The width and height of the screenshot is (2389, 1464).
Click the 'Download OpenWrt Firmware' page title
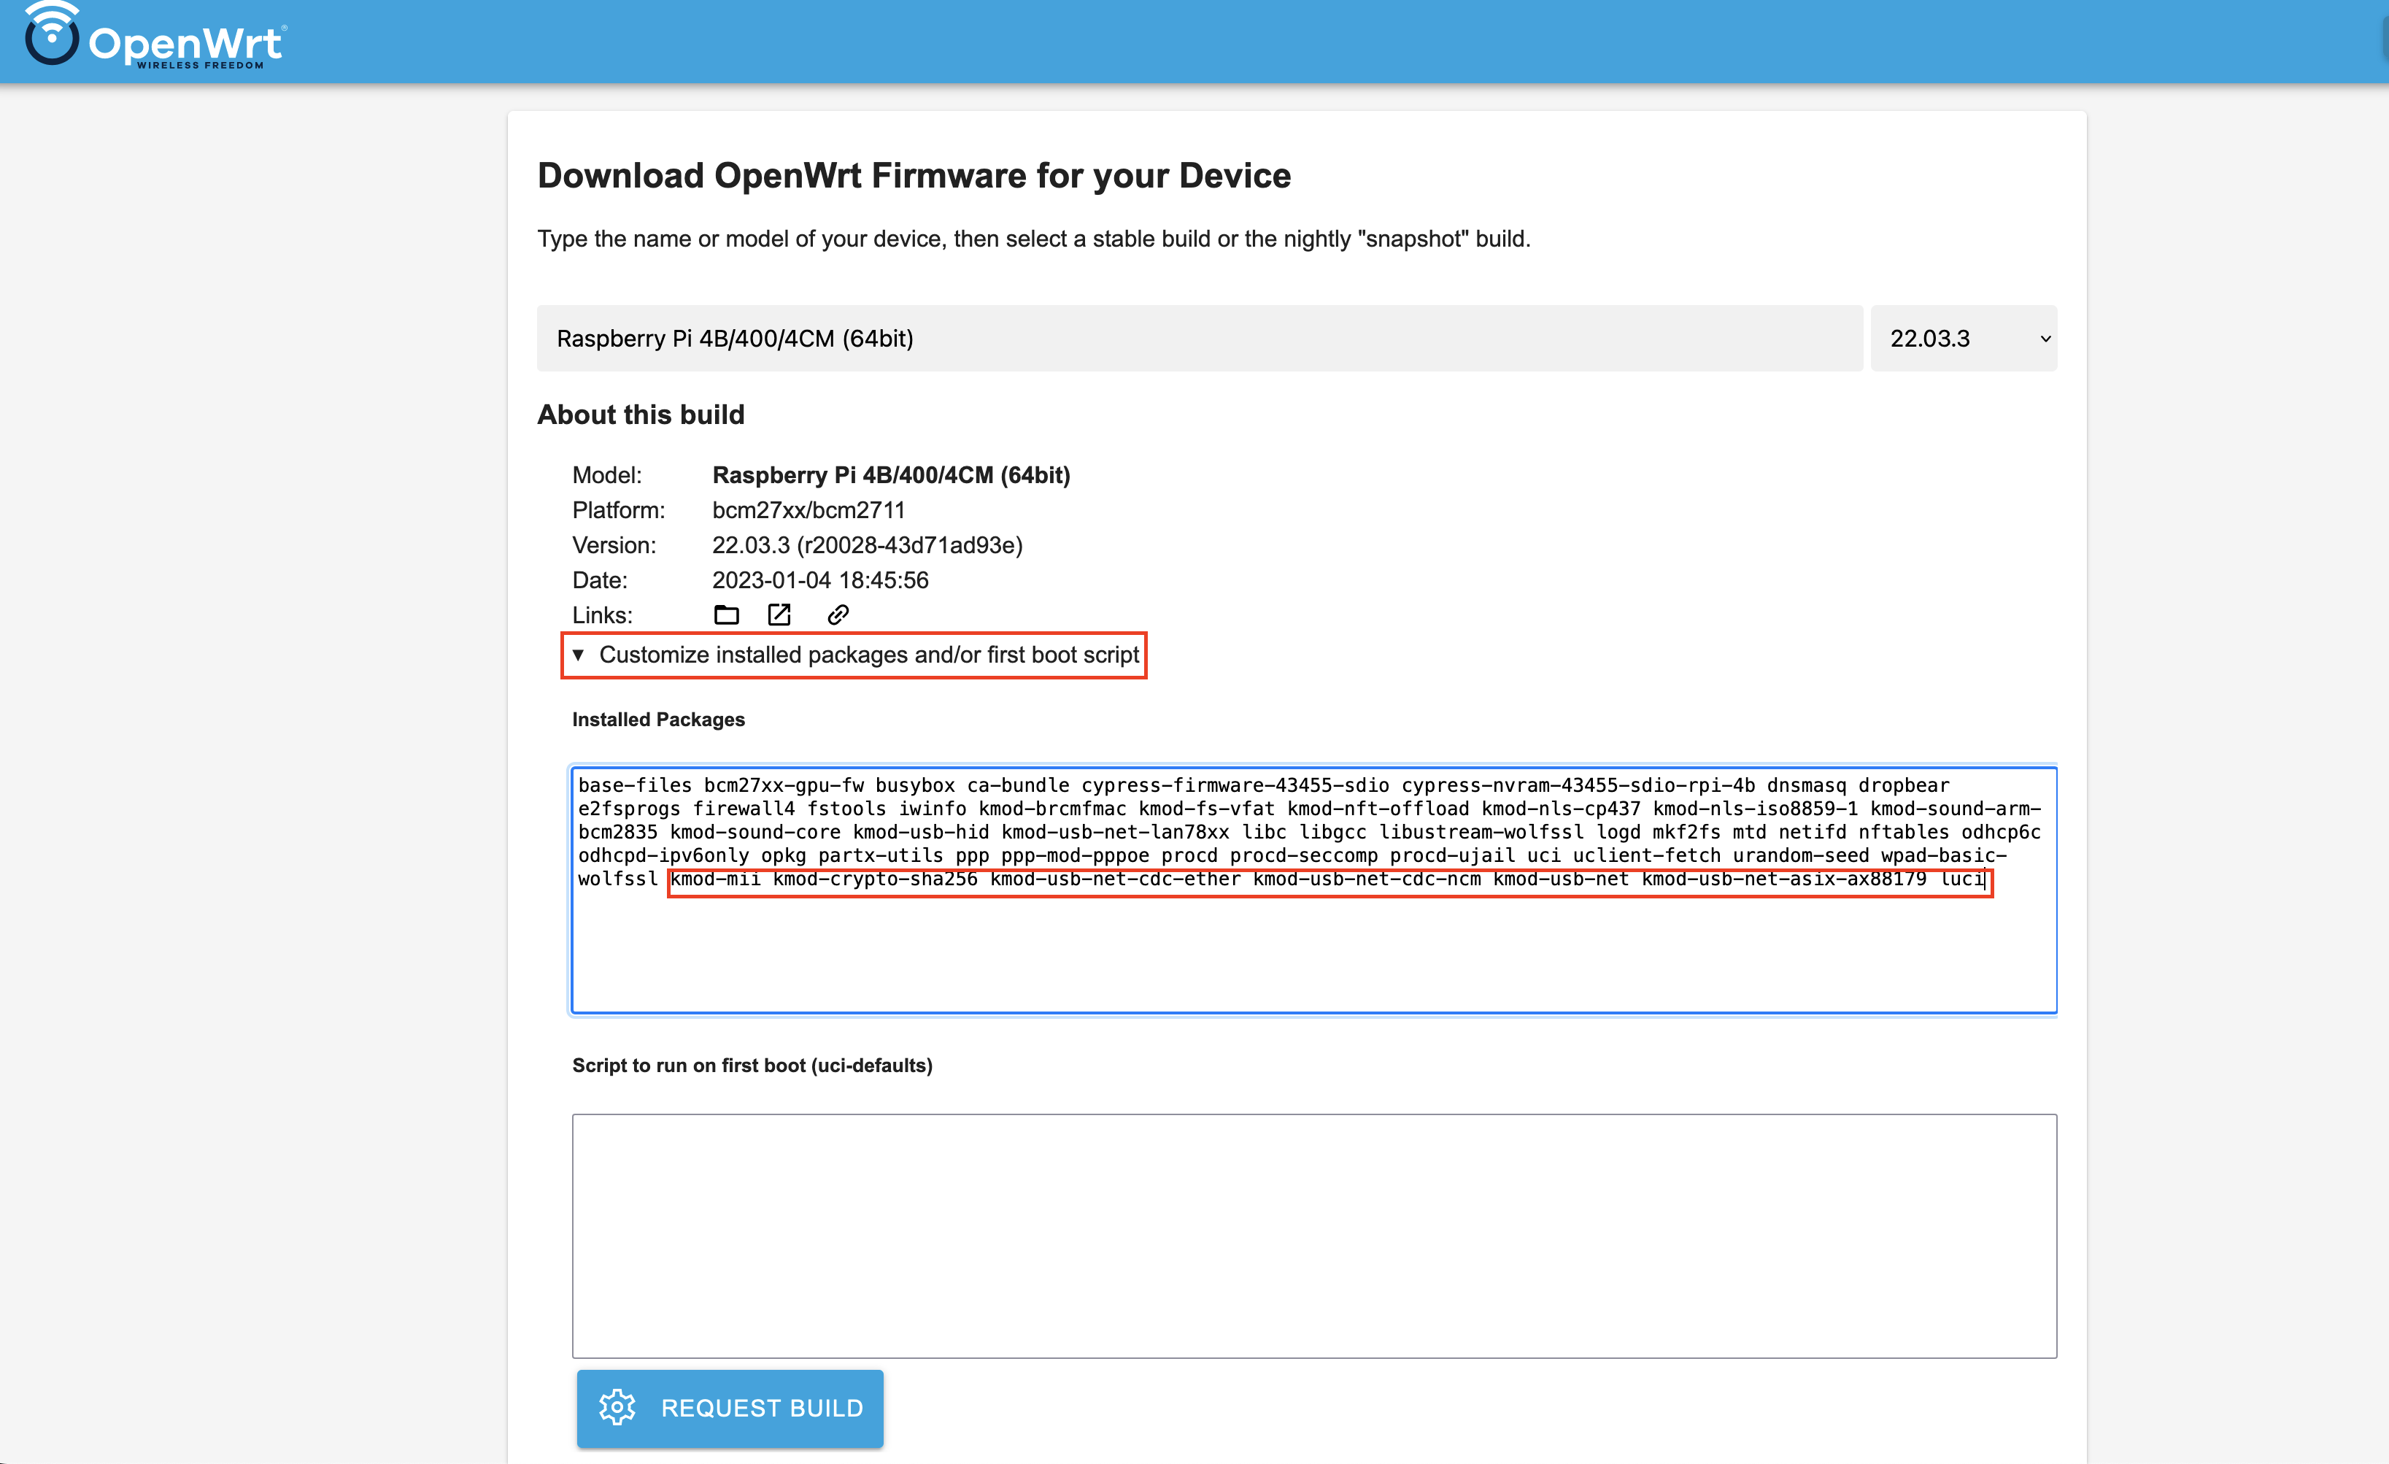point(914,175)
